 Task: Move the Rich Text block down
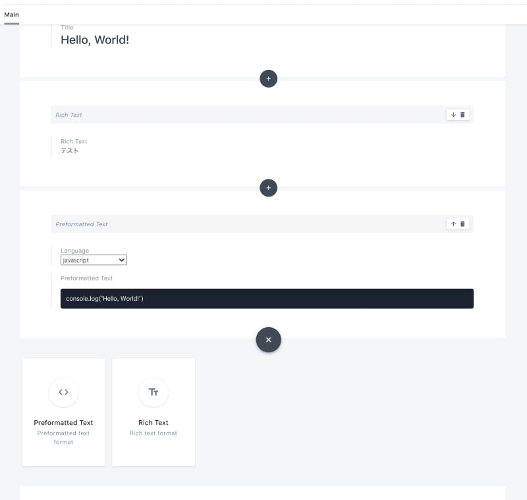(453, 115)
